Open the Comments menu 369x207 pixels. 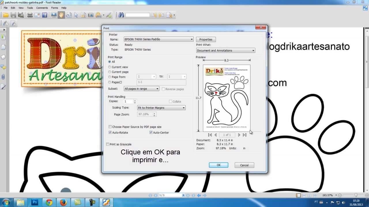42,8
